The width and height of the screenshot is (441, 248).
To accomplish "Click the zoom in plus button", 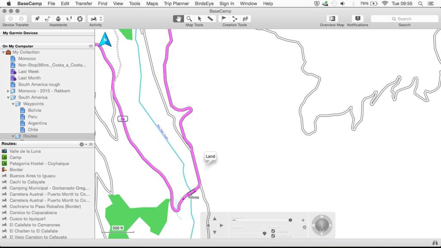I will pyautogui.click(x=303, y=220).
